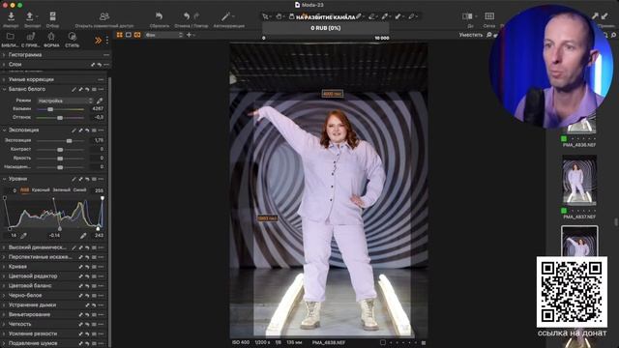Select the pointer cursor tool
Image resolution: width=619 pixels, height=348 pixels.
(x=265, y=16)
